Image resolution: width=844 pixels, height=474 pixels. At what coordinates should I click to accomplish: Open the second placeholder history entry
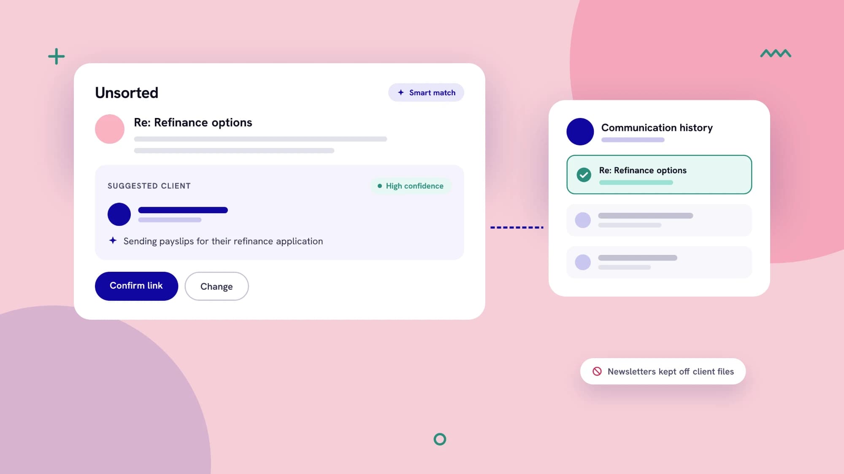[659, 220]
